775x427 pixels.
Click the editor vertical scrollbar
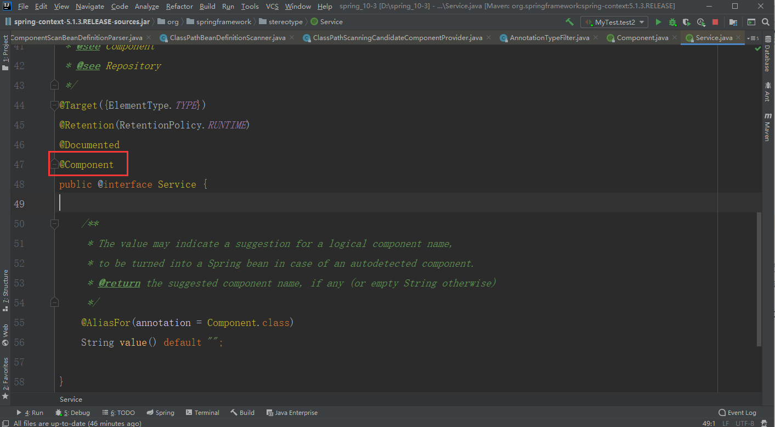(x=759, y=279)
